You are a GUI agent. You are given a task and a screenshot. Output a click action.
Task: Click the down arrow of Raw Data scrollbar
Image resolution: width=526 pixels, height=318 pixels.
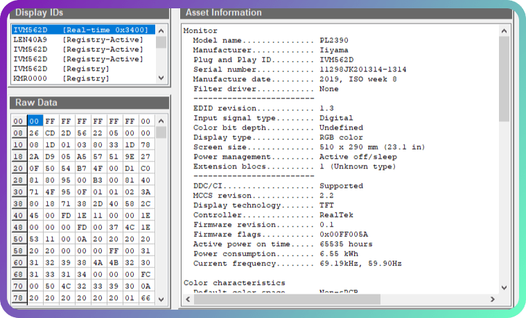pos(161,299)
